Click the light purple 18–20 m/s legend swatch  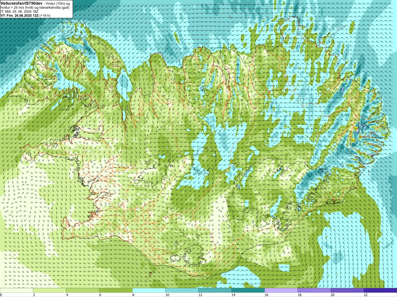(x=314, y=290)
